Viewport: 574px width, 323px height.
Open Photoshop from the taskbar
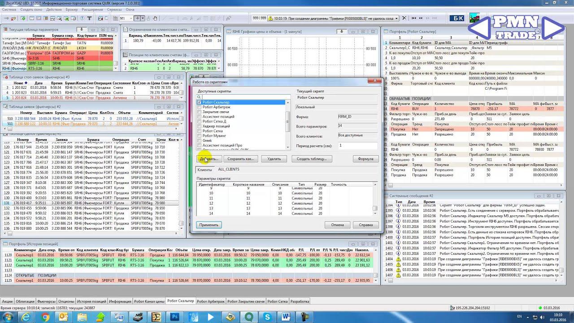(174, 317)
